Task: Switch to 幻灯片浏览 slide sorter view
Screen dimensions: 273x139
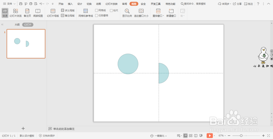Action: point(16,13)
